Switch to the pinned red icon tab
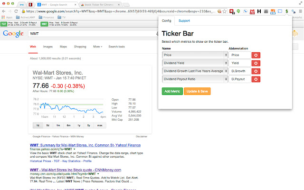This screenshot has height=190, width=304. click(30, 4)
